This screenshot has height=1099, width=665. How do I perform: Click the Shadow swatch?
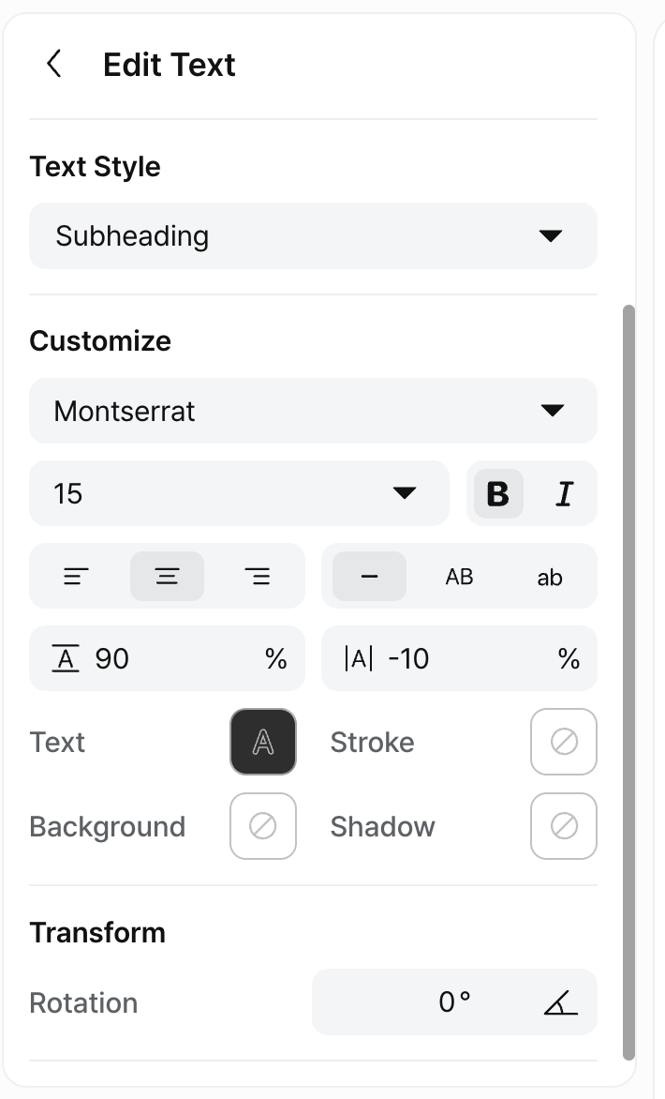click(563, 826)
